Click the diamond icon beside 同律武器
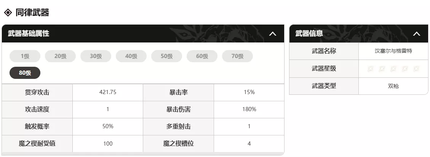 point(8,13)
